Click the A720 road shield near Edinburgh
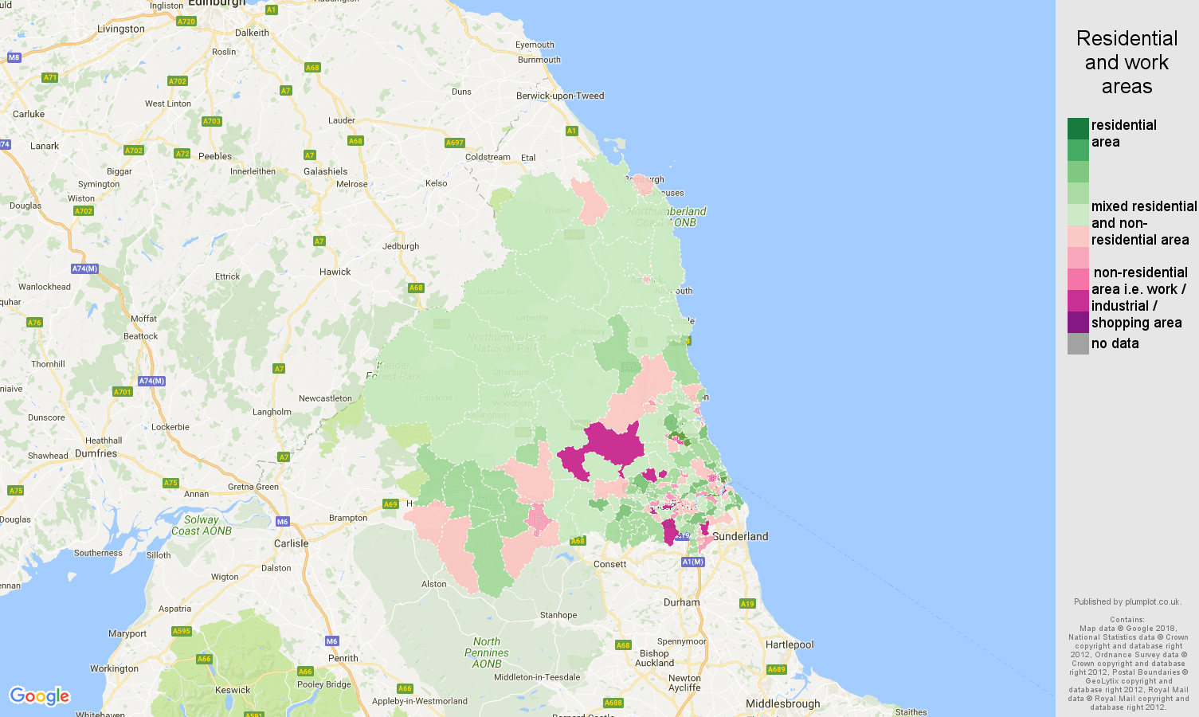Image resolution: width=1199 pixels, height=717 pixels. [186, 22]
